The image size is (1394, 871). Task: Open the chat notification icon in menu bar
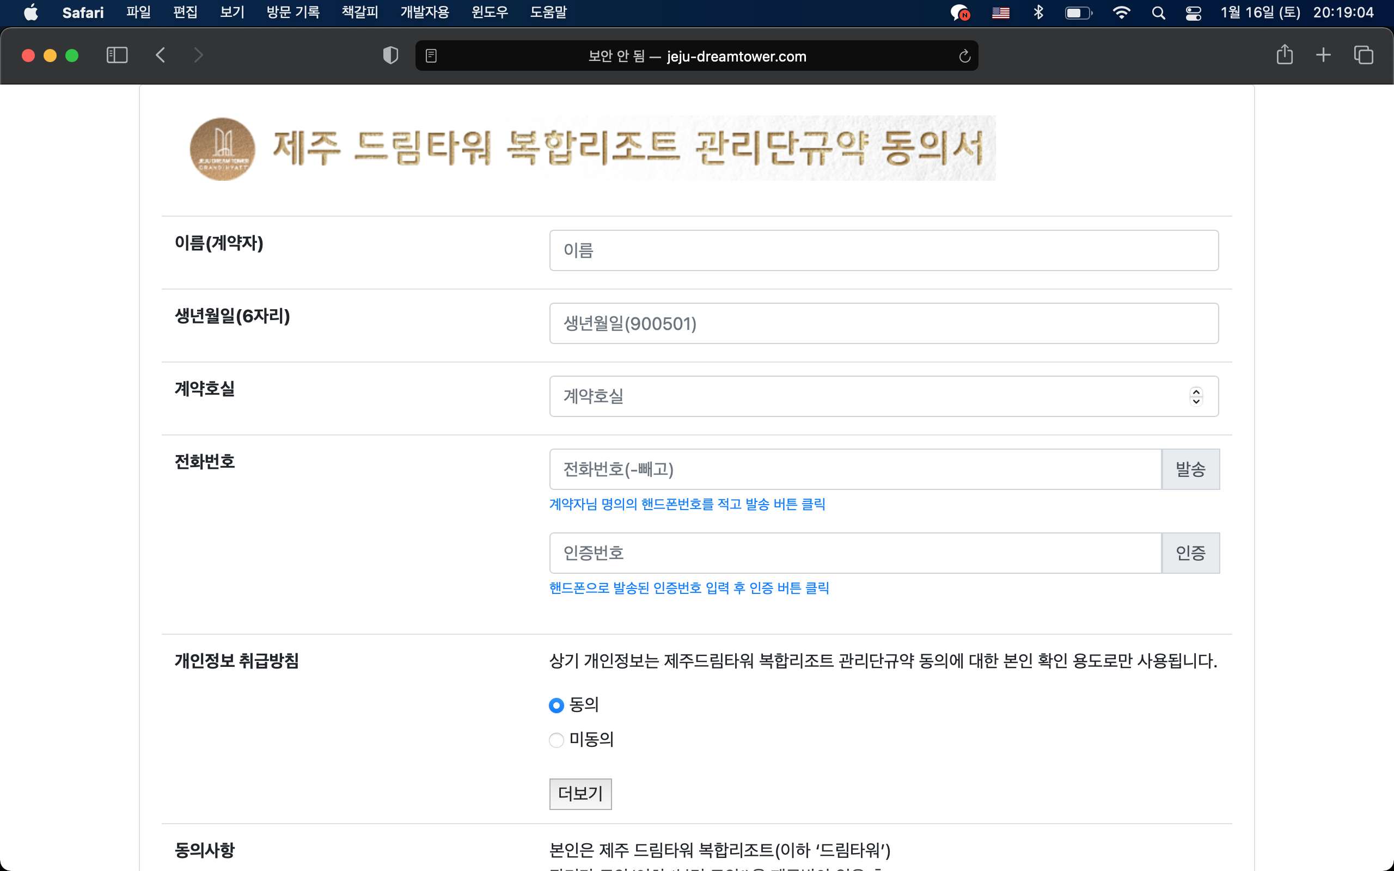959,13
